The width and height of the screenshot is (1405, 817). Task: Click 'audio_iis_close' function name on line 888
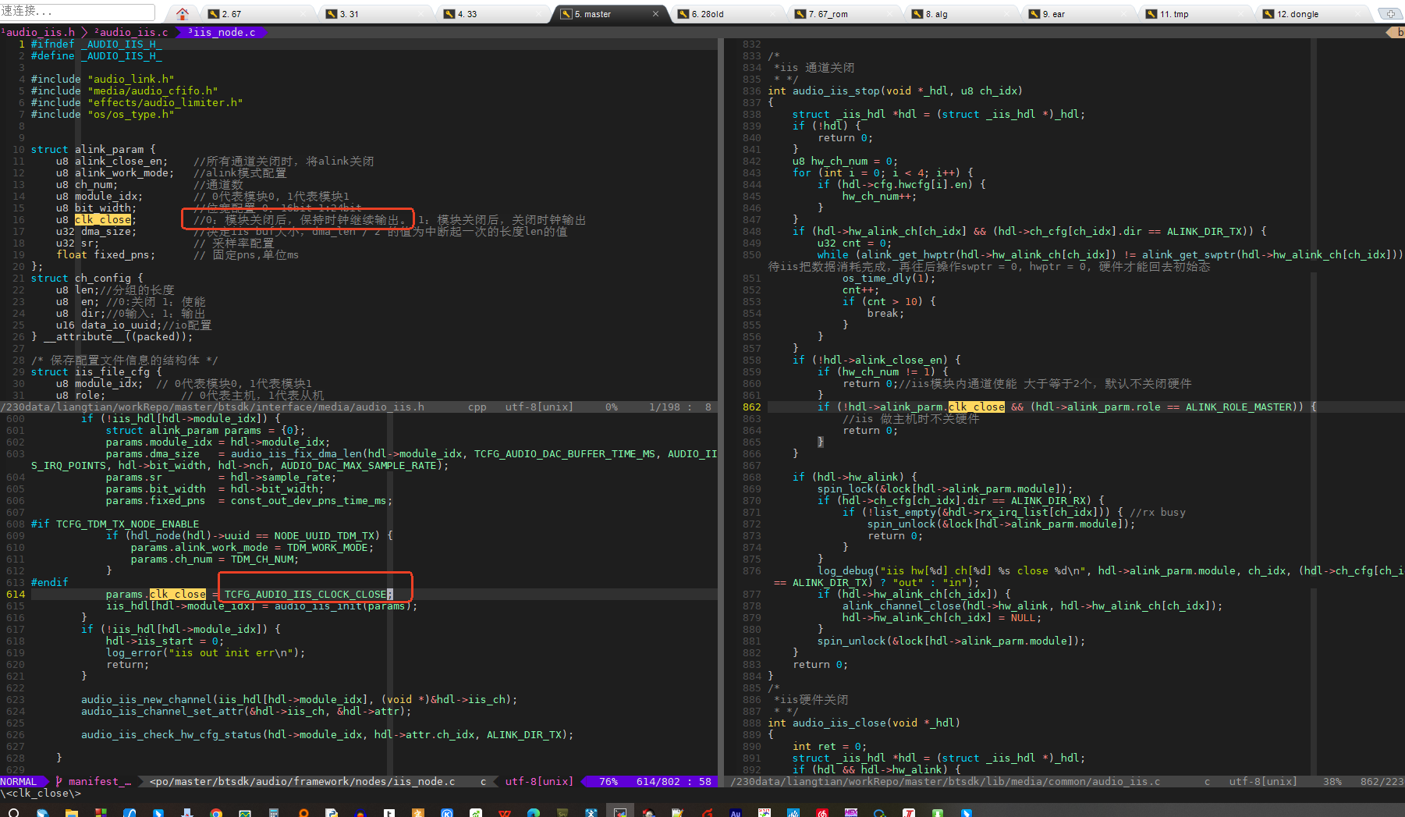[839, 723]
